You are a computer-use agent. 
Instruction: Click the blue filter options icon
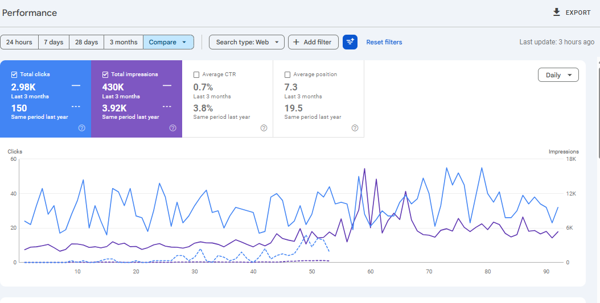pos(350,42)
